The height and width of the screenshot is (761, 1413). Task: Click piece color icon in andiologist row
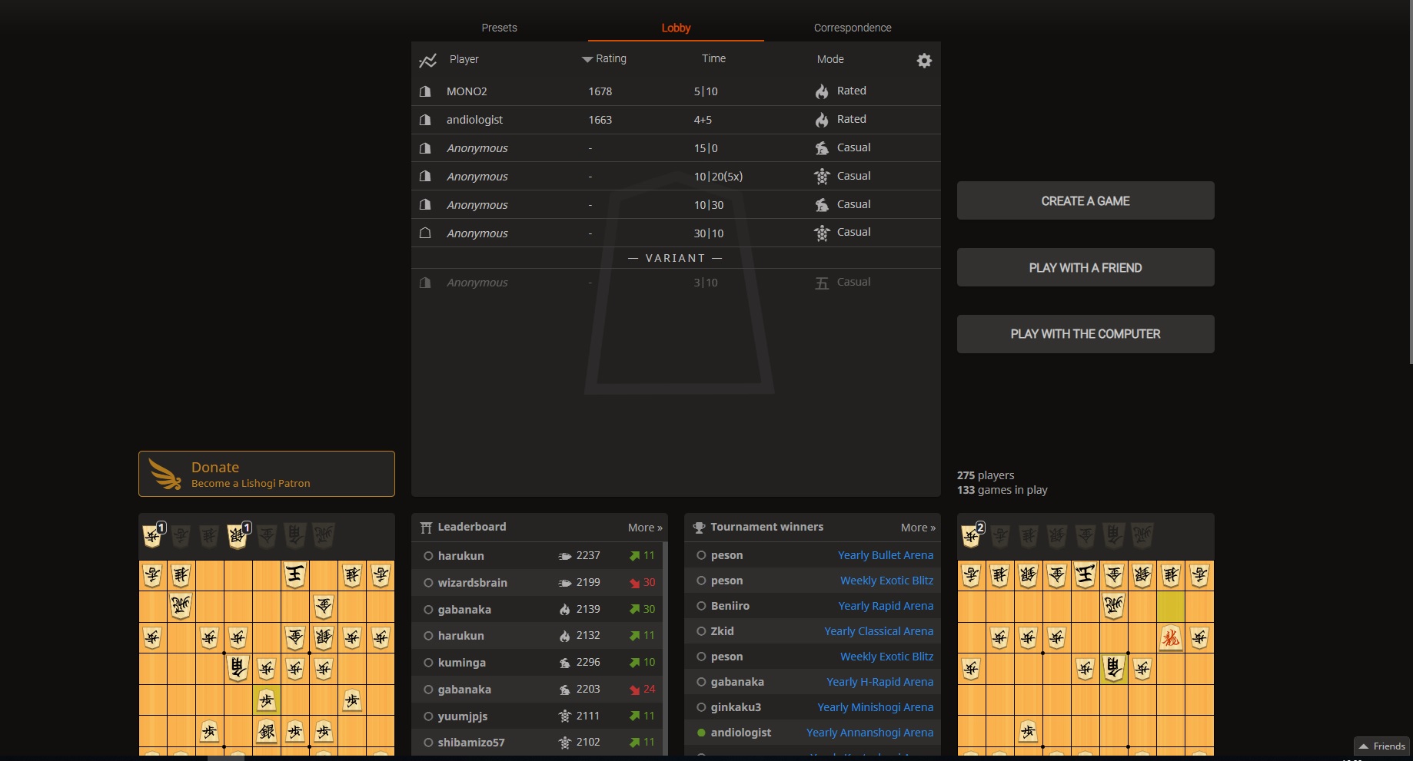425,120
